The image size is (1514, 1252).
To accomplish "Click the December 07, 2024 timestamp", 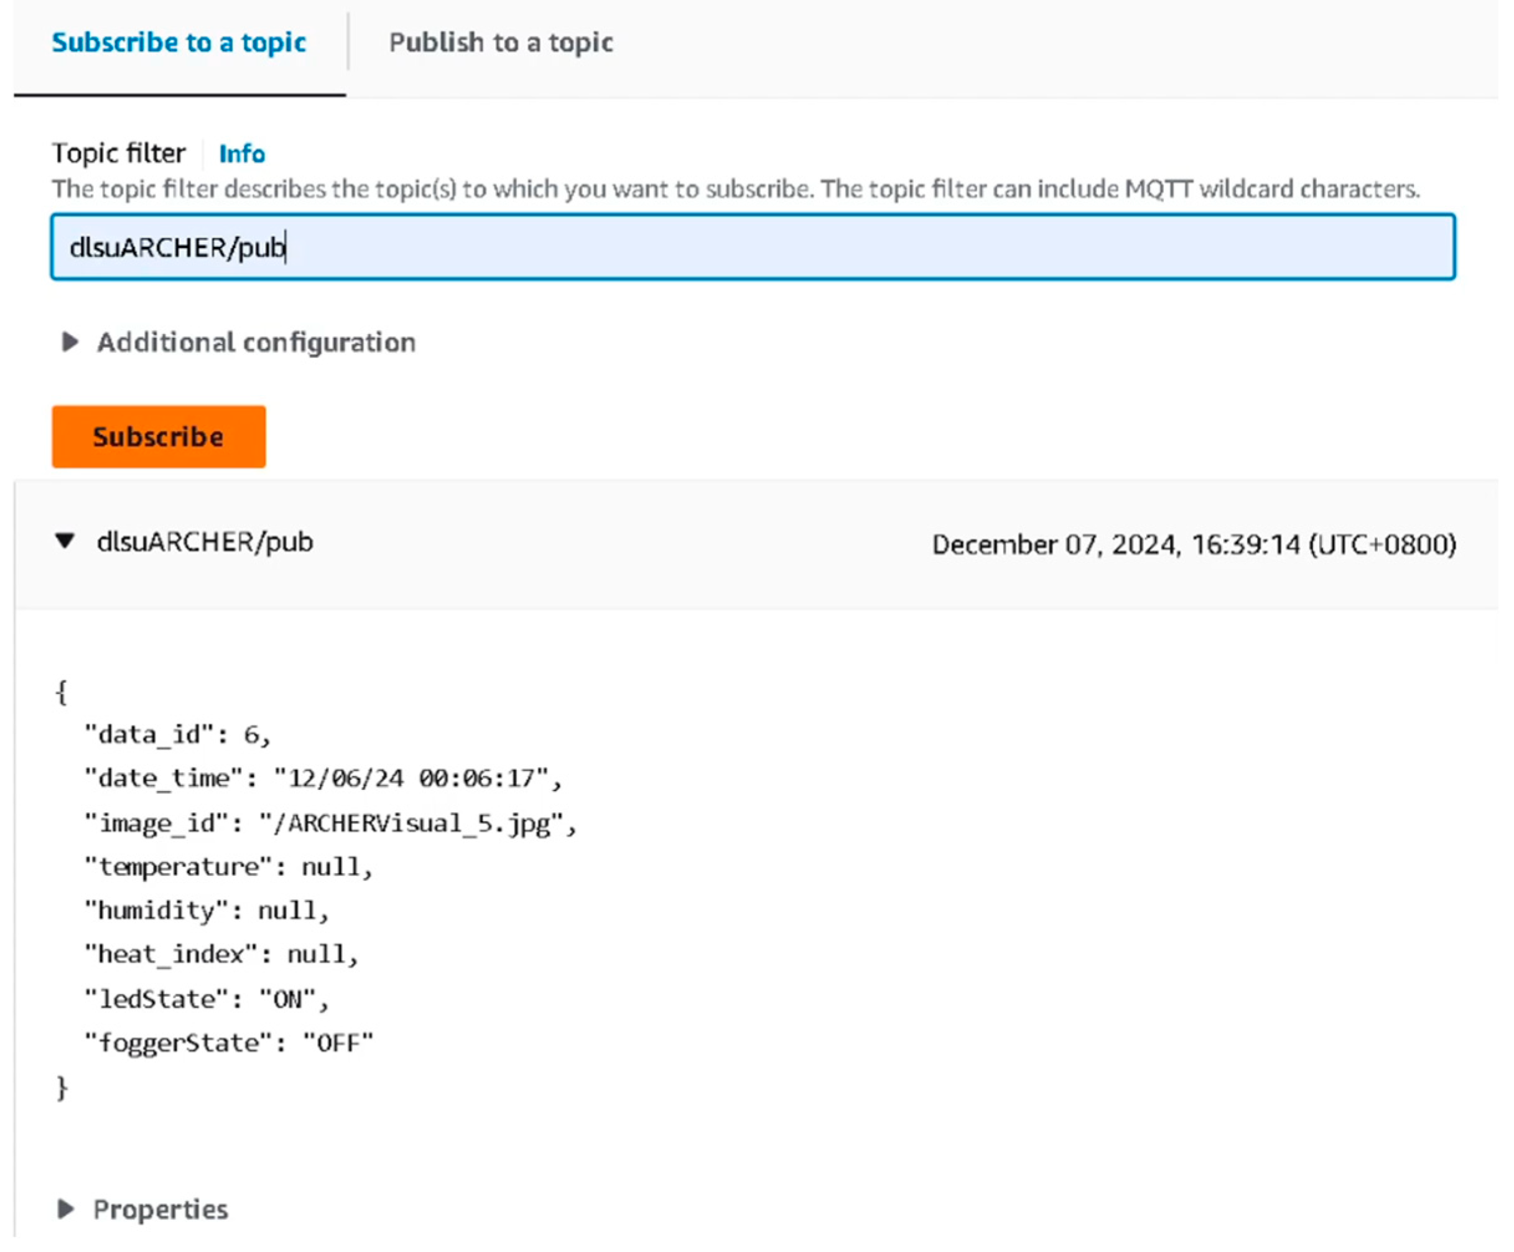I will point(1193,544).
